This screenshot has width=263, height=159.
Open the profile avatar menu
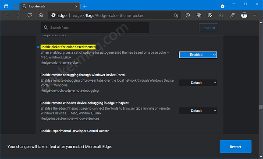pyautogui.click(x=244, y=15)
